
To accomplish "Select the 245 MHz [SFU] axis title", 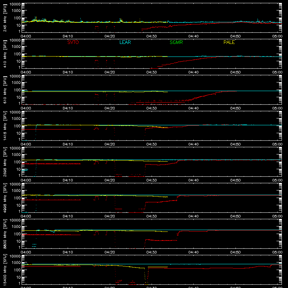I will pyautogui.click(x=5, y=18).
